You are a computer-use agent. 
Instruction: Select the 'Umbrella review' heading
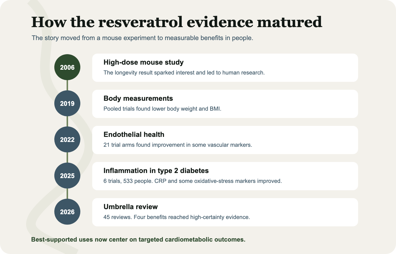click(x=131, y=207)
